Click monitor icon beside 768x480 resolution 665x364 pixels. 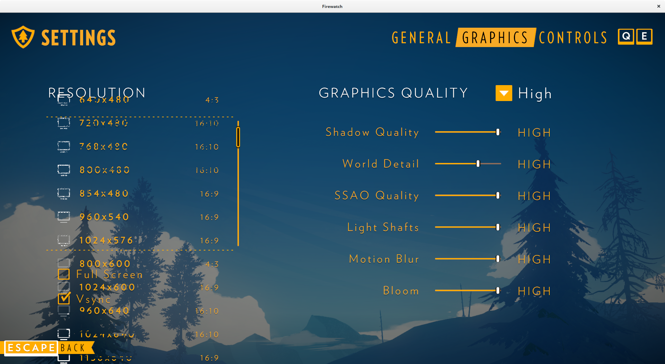click(64, 146)
